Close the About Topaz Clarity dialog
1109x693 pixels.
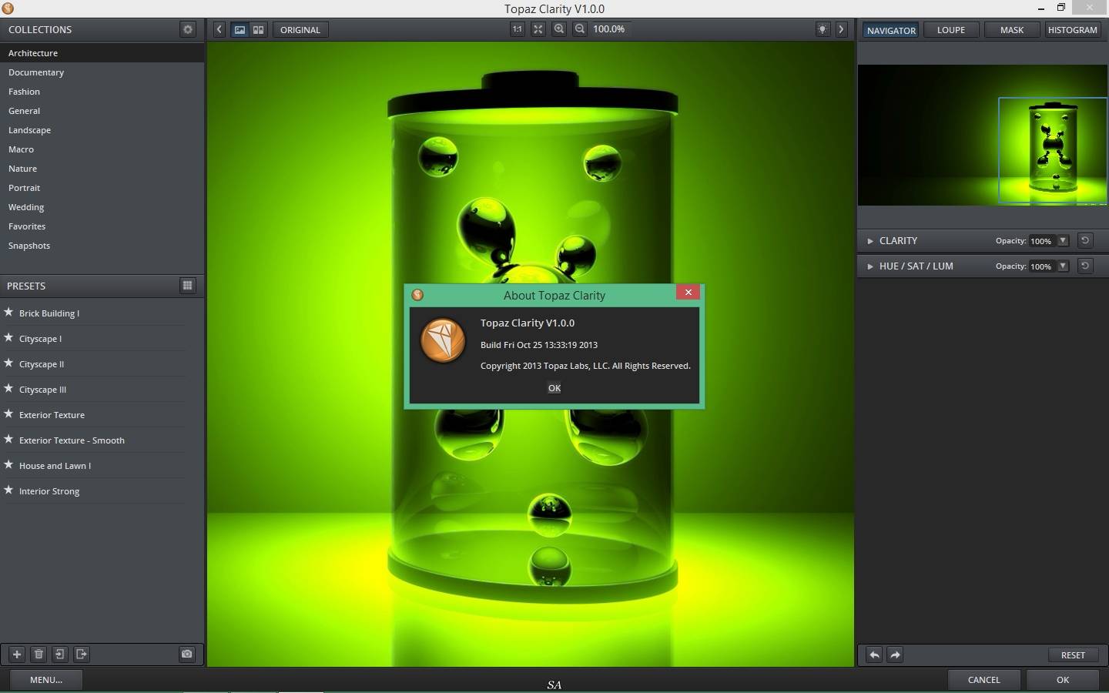689,292
